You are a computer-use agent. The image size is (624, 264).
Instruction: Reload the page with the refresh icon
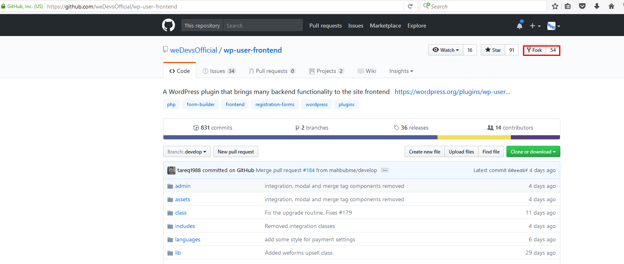pos(410,6)
